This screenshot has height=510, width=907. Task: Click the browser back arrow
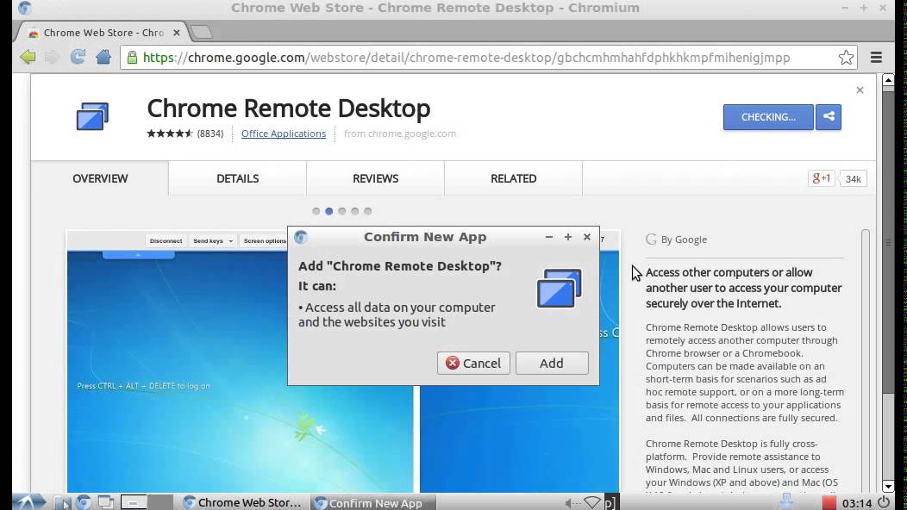coord(28,58)
